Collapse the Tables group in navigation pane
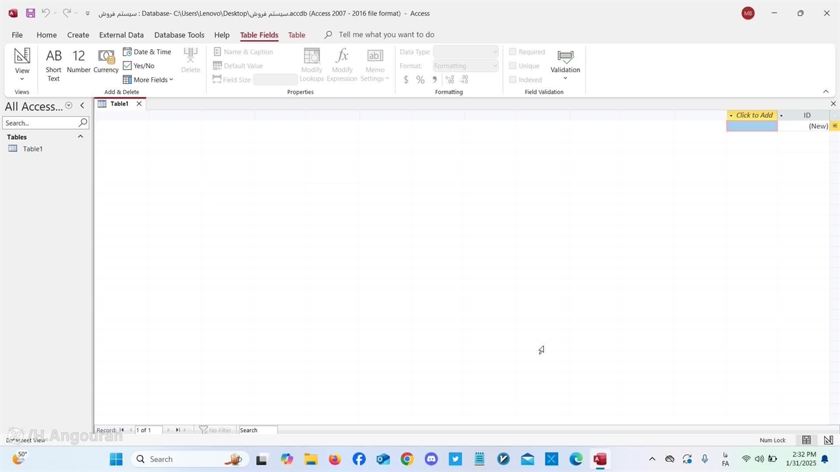840x472 pixels. (x=81, y=137)
